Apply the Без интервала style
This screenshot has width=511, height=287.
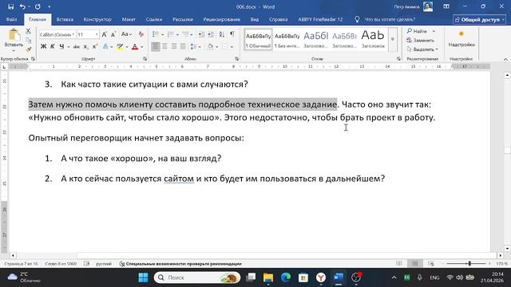287,39
